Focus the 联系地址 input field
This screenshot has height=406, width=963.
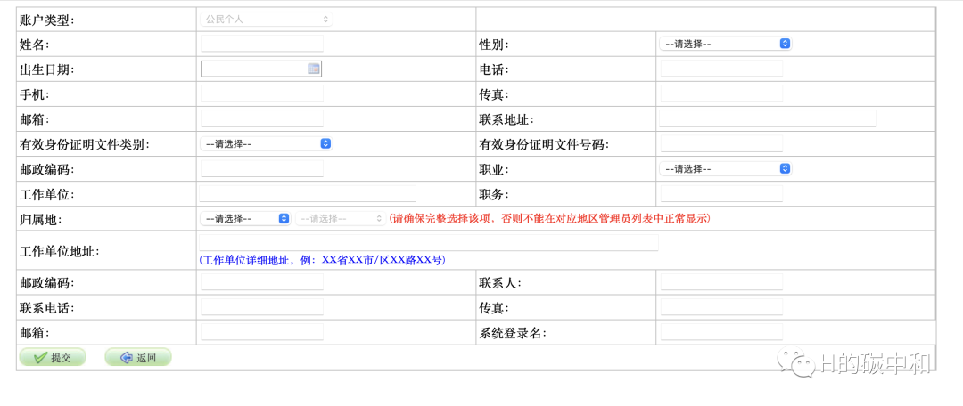click(x=768, y=119)
